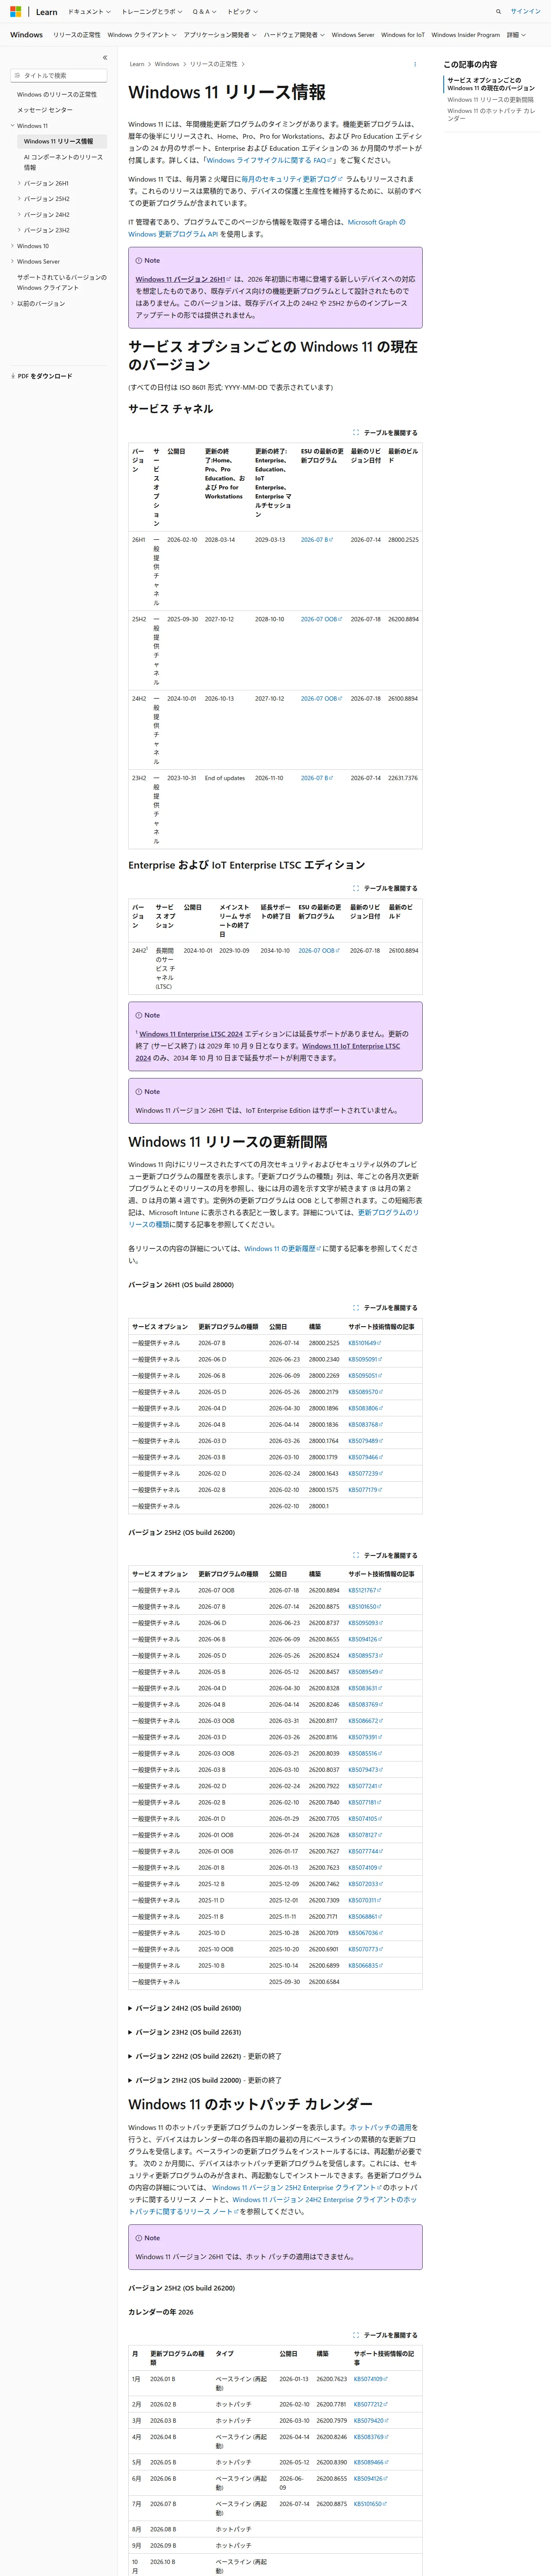Expand the サービス チャネル table with テーブルを展開する
This screenshot has width=551, height=2576.
[385, 433]
